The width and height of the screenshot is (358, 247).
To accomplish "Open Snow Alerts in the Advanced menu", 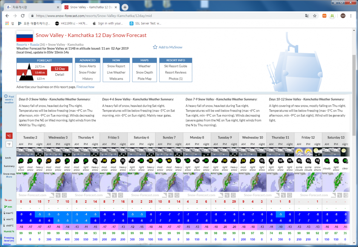I will (x=88, y=66).
